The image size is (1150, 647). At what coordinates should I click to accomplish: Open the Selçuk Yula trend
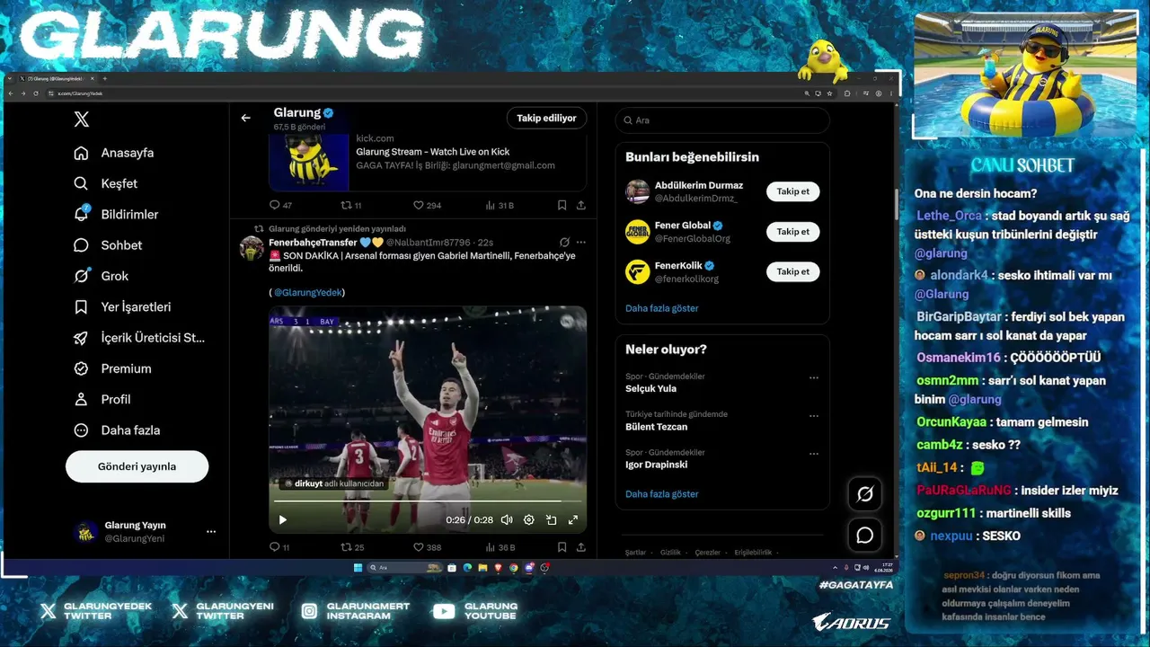coord(650,389)
